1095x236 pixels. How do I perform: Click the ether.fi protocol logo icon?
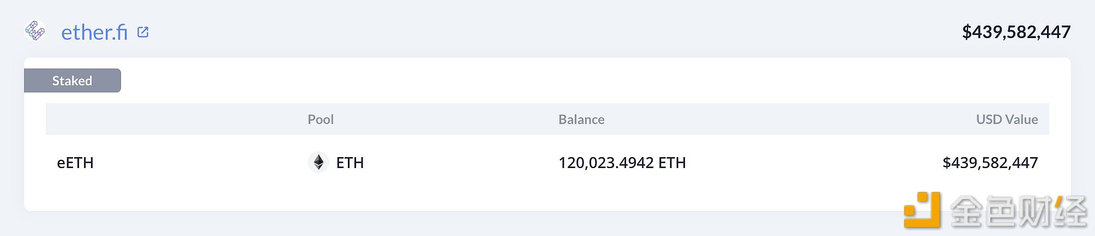point(35,31)
